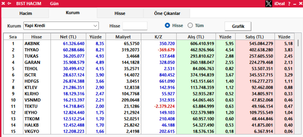
Task: Switch to the Hacim tab
Action: (26, 13)
